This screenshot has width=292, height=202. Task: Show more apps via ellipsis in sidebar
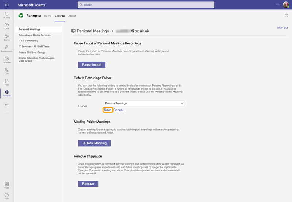pos(7,105)
